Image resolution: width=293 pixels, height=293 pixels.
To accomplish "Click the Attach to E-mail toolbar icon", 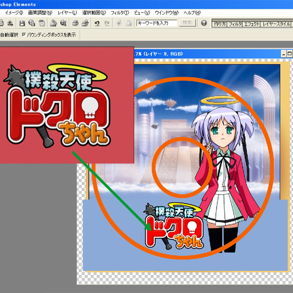I will (53, 23).
